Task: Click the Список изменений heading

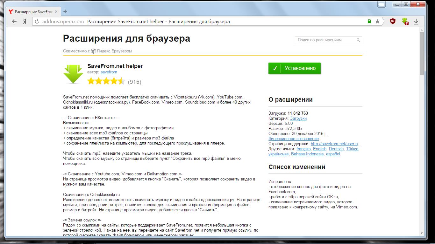Action: tap(297, 167)
